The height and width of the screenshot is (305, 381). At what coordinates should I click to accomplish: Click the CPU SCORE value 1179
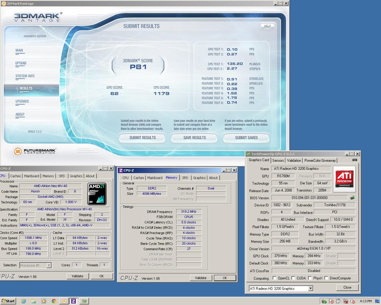(162, 94)
